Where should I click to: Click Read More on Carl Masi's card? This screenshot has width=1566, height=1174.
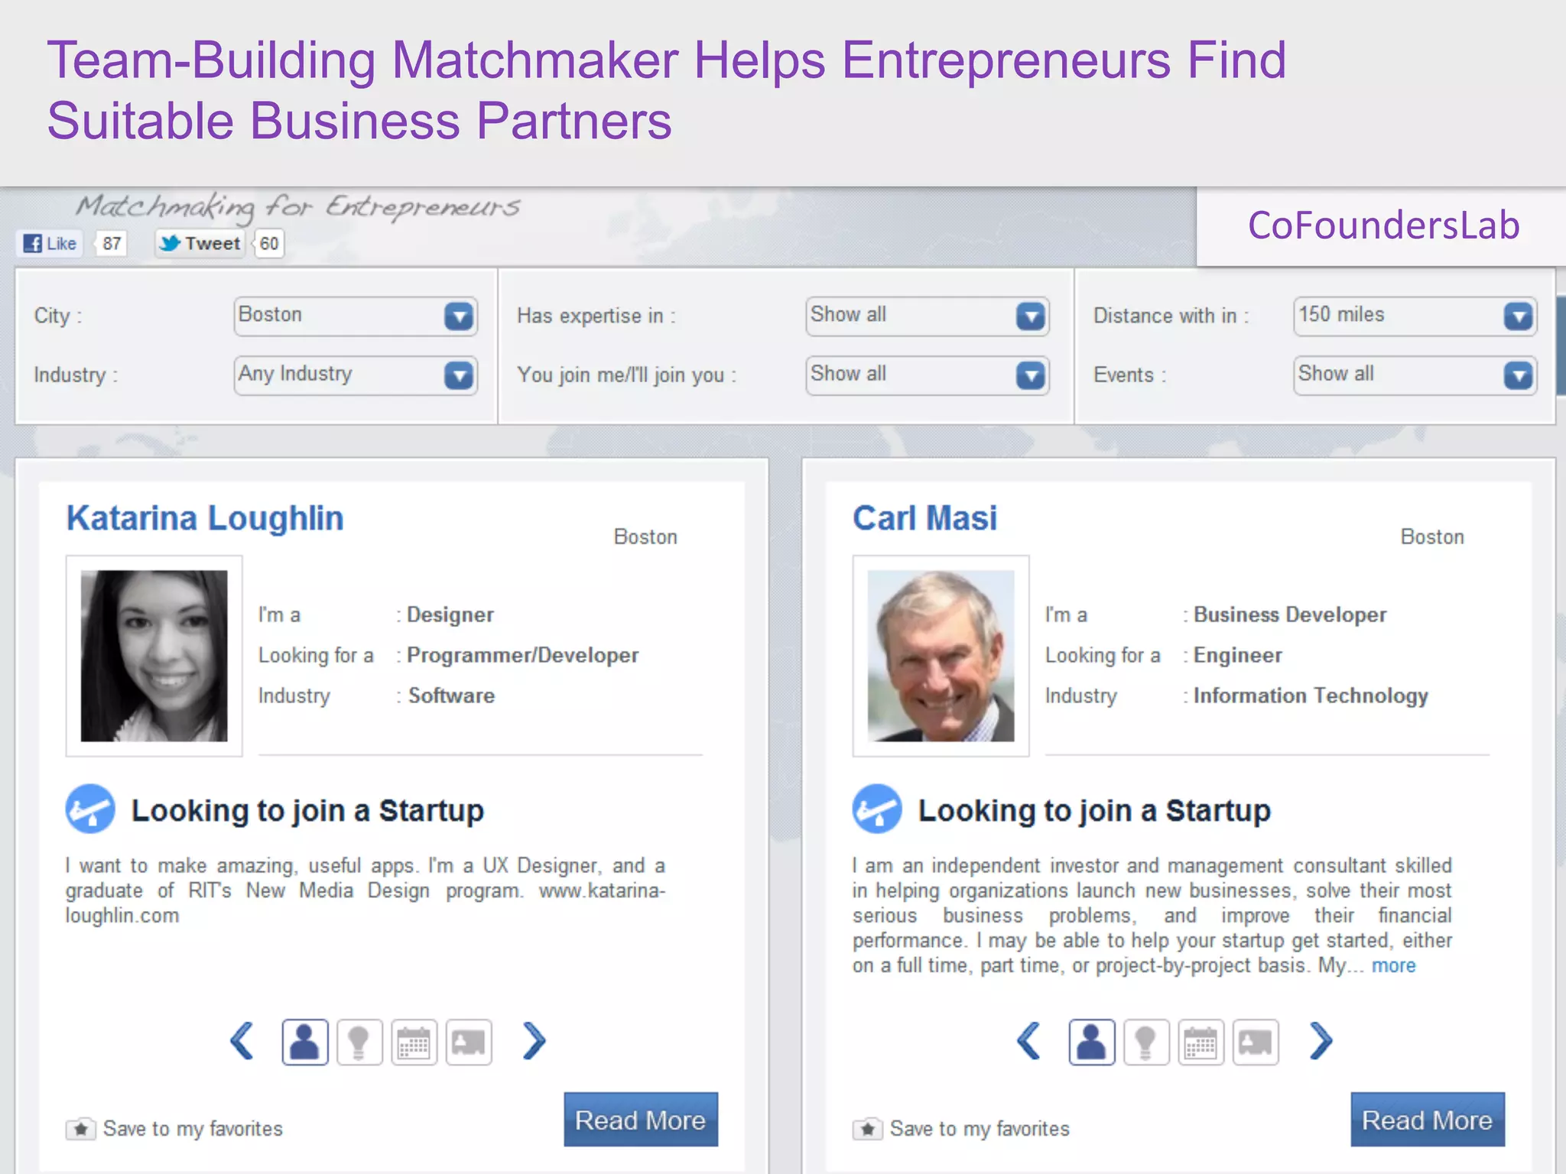point(1428,1120)
